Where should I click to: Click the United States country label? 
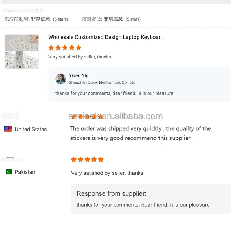click(31, 129)
